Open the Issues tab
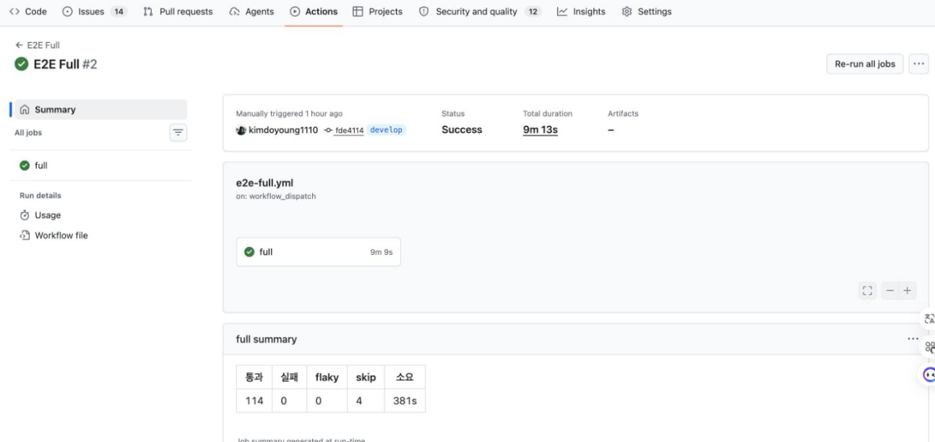Image resolution: width=935 pixels, height=442 pixels. tap(95, 12)
